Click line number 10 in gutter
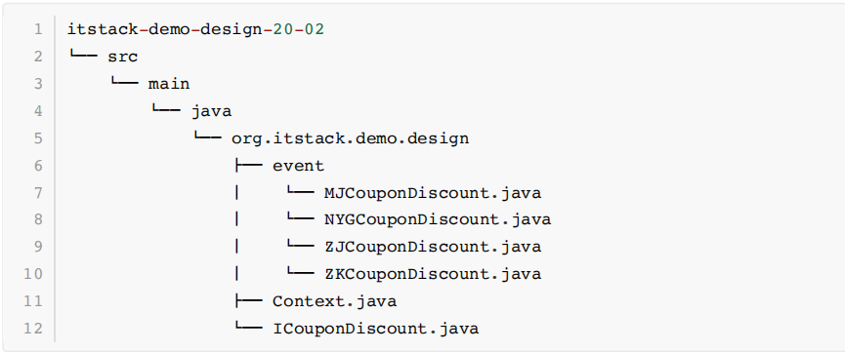The image size is (845, 352). (32, 273)
